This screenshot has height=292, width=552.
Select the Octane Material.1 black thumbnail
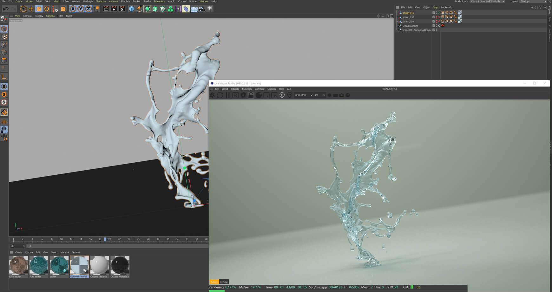point(120,265)
